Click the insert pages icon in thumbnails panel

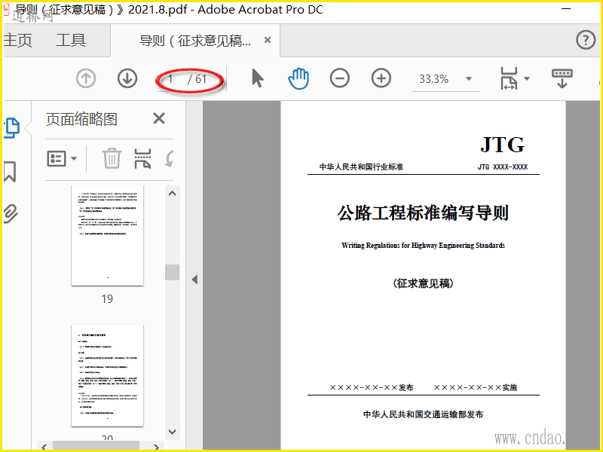pos(142,159)
